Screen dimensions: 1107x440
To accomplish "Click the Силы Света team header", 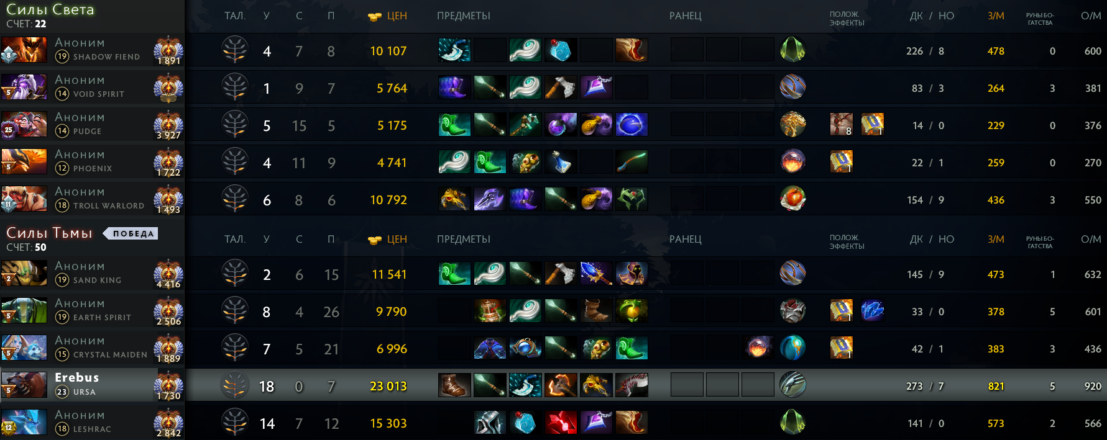I will [x=50, y=10].
